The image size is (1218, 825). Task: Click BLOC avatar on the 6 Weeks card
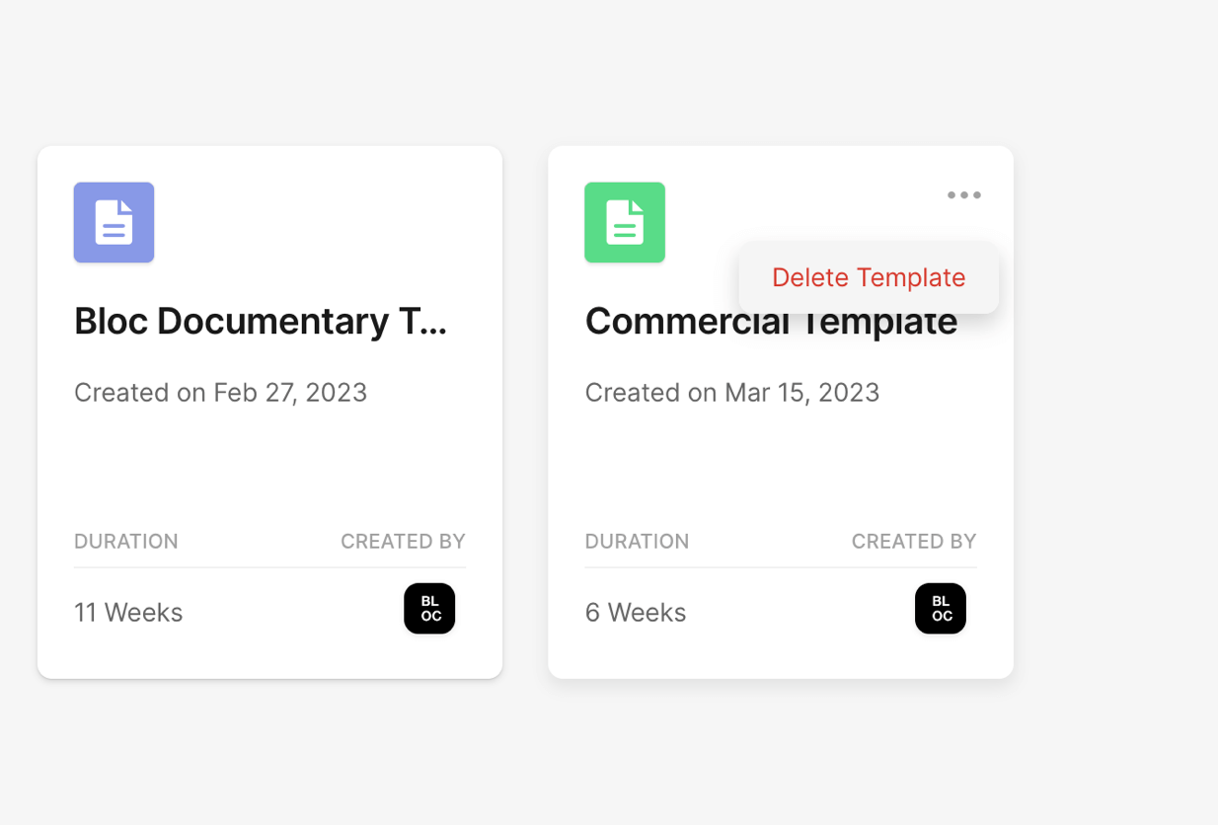coord(940,609)
